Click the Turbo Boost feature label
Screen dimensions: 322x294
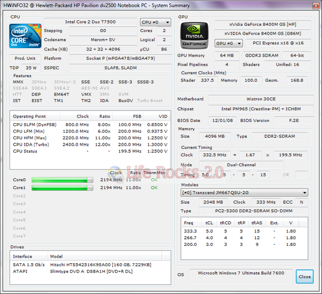[x=150, y=101]
